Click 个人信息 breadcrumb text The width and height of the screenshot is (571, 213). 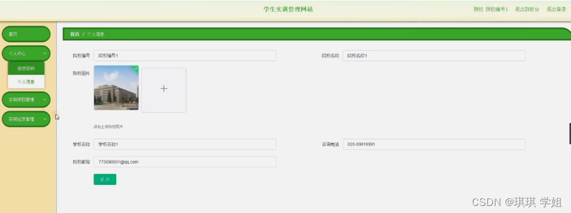pos(96,34)
